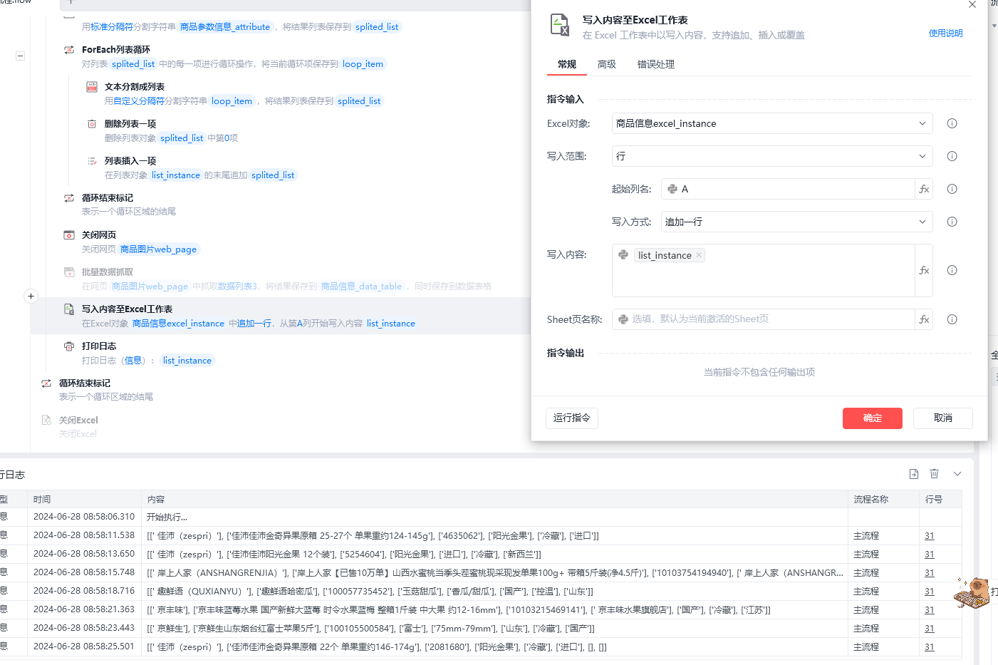Click the 写入内容至Excel工作表 step icon in flow list

69,309
